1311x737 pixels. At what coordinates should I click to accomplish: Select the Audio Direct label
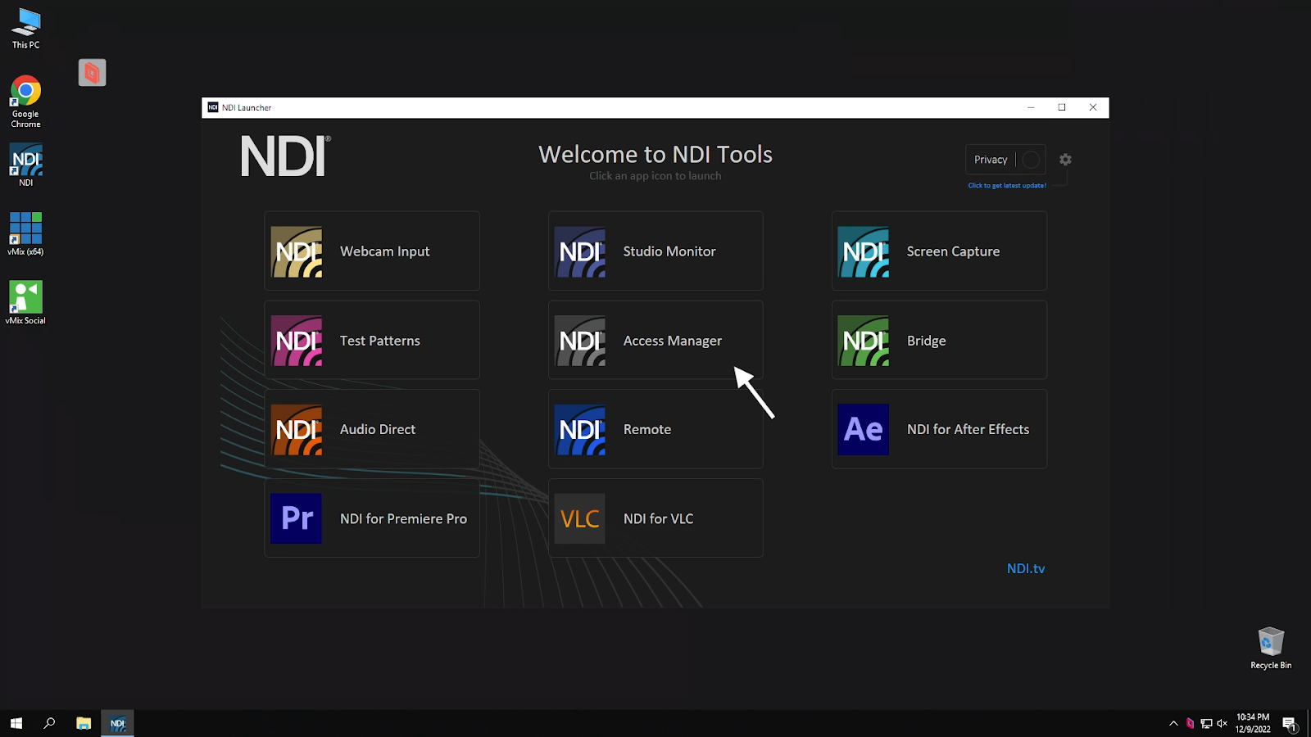pyautogui.click(x=378, y=429)
